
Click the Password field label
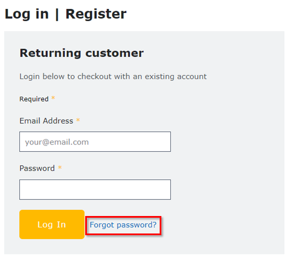(x=37, y=168)
